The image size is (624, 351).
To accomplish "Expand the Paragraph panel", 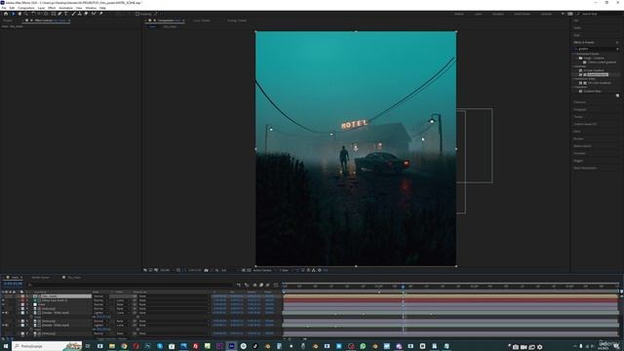I will [580, 109].
